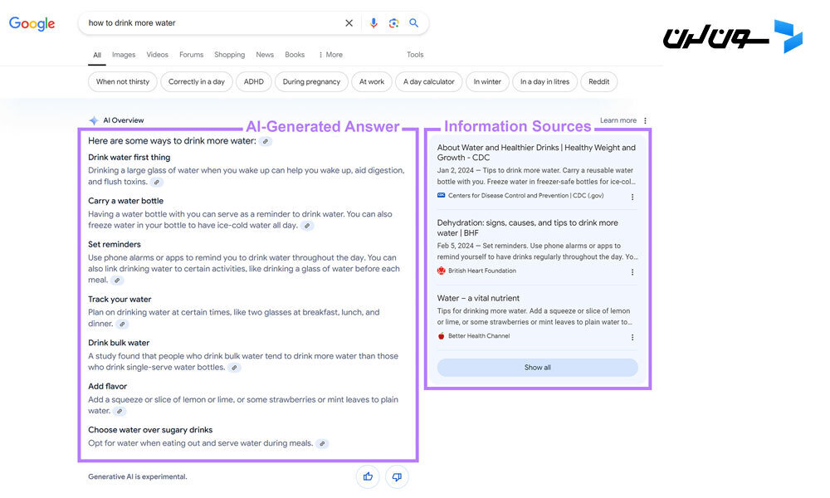Open the BHF 'Dehydration: signs, causes' article
The height and width of the screenshot is (498, 830).
pos(527,227)
